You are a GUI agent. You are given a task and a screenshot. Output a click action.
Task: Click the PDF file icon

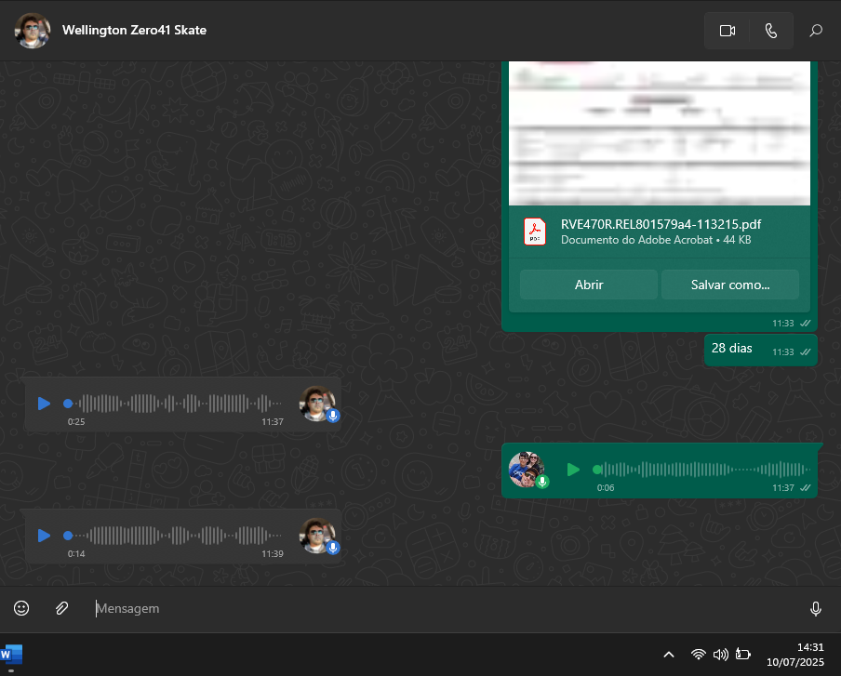click(x=535, y=231)
